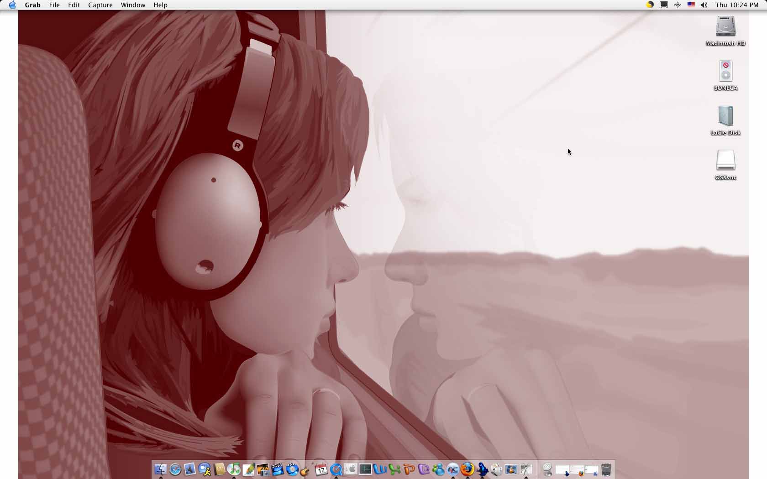Click the toaster app icon in Dock
Viewport: 767px width, 479px height.
497,469
